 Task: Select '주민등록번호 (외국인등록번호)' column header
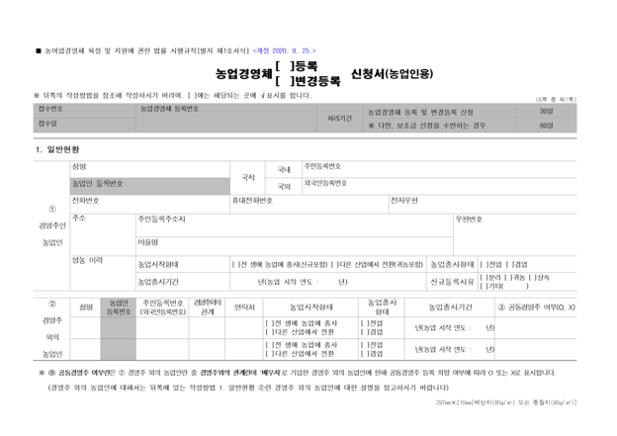pos(162,307)
